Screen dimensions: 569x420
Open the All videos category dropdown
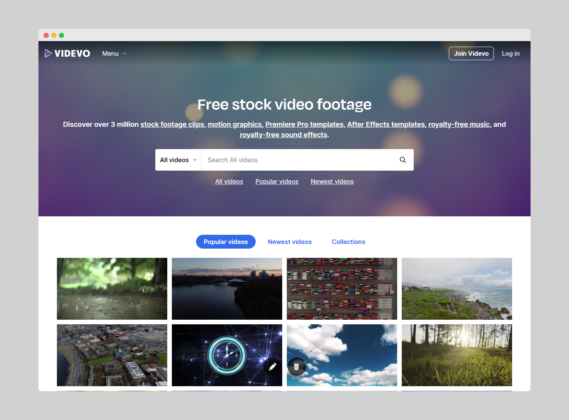178,160
